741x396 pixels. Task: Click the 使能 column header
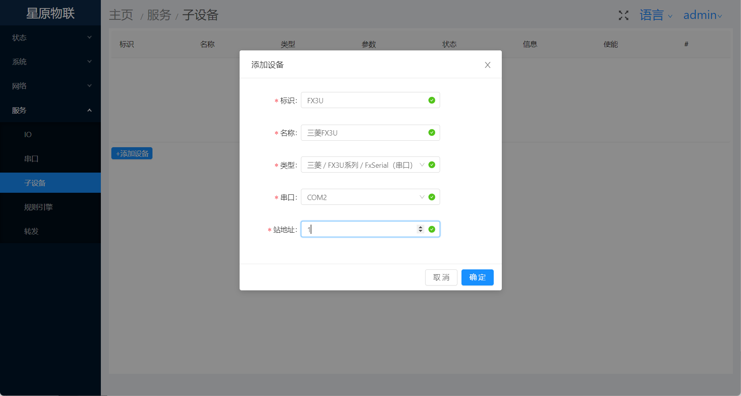coord(611,44)
